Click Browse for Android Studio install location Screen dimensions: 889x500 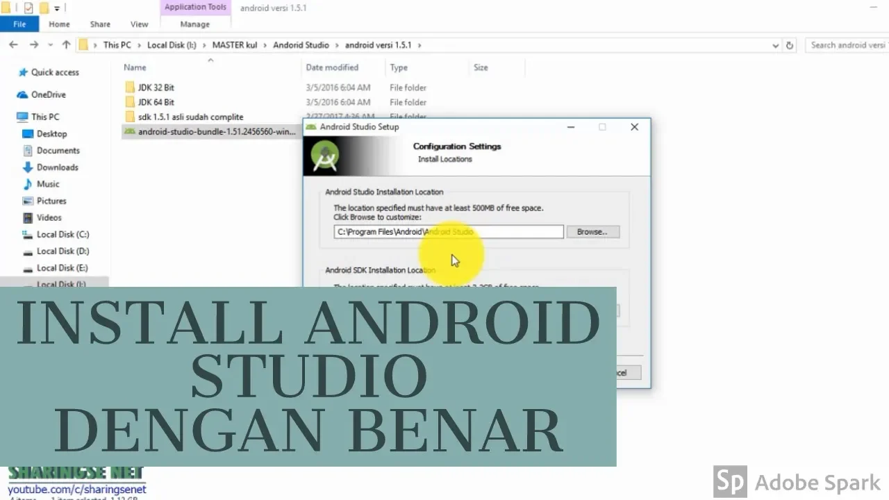click(x=592, y=232)
